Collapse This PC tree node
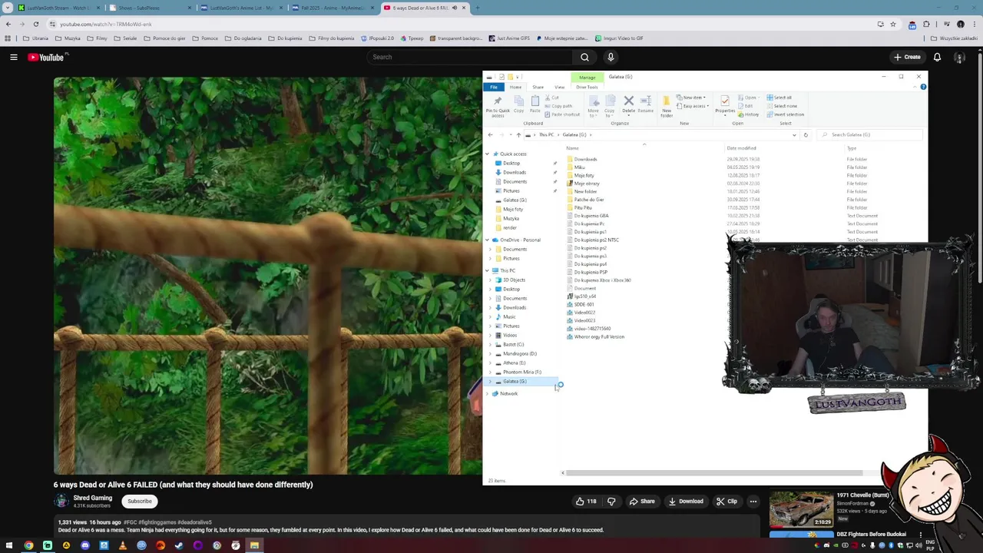This screenshot has height=553, width=983. point(487,270)
